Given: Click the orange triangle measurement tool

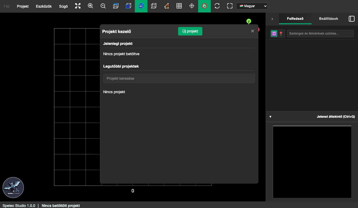Looking at the screenshot, I should (x=166, y=6).
